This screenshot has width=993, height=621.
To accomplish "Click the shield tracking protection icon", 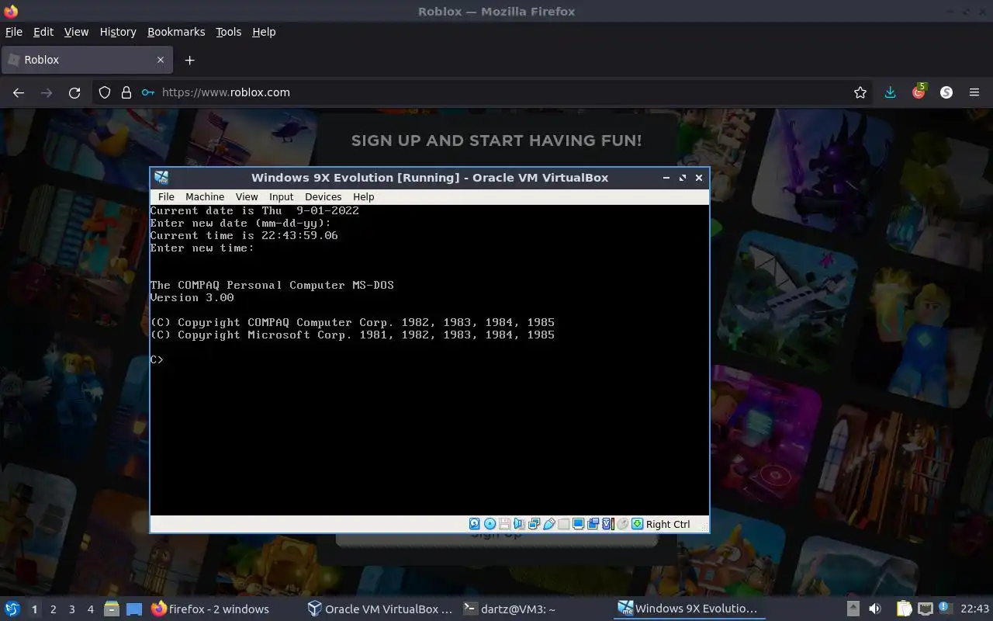I will click(x=105, y=92).
